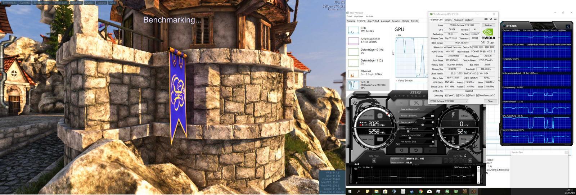Open Google Chrome from taskbar
Screen dimensions: 576x195
tap(420, 191)
